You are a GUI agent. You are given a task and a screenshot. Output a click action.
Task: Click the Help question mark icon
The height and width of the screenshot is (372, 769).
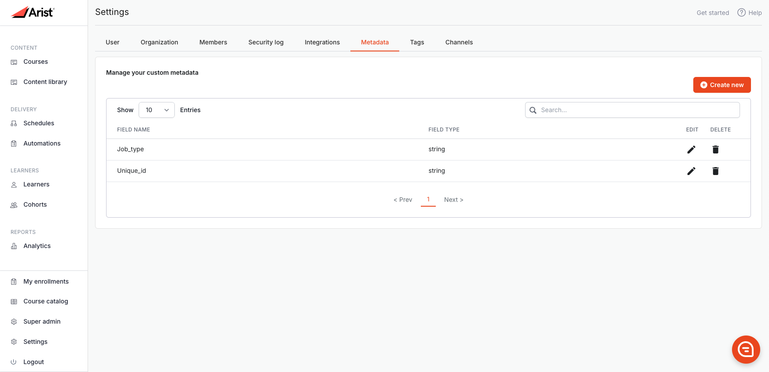point(742,13)
